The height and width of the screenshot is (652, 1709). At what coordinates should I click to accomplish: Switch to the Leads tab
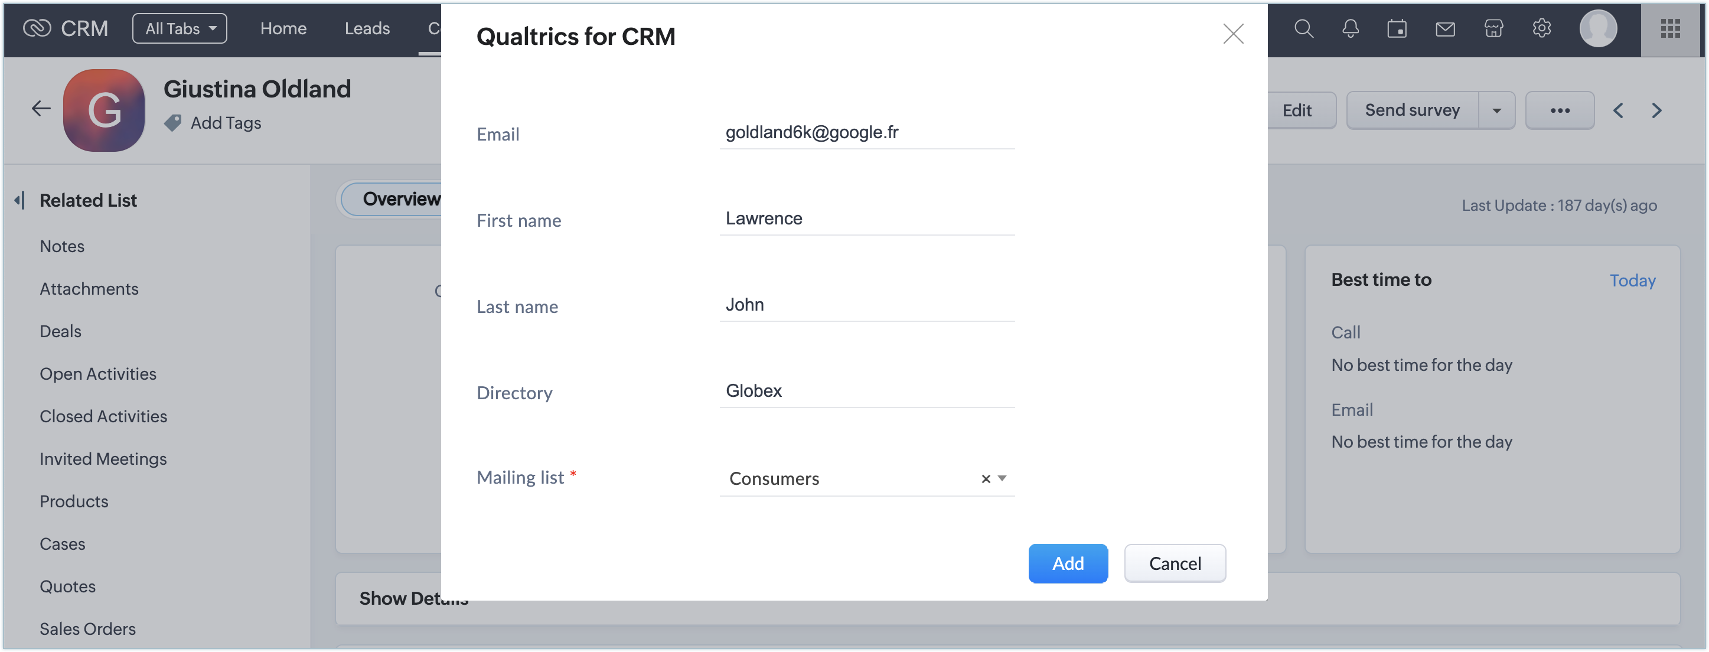(x=367, y=28)
